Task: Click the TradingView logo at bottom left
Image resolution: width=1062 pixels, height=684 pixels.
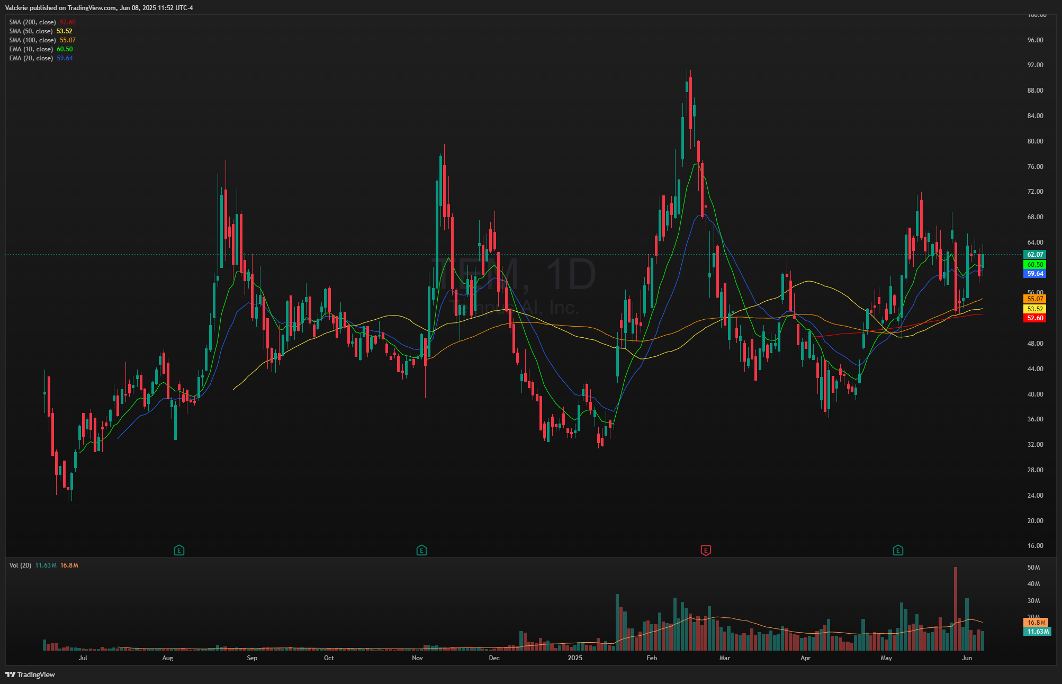Action: (x=30, y=674)
